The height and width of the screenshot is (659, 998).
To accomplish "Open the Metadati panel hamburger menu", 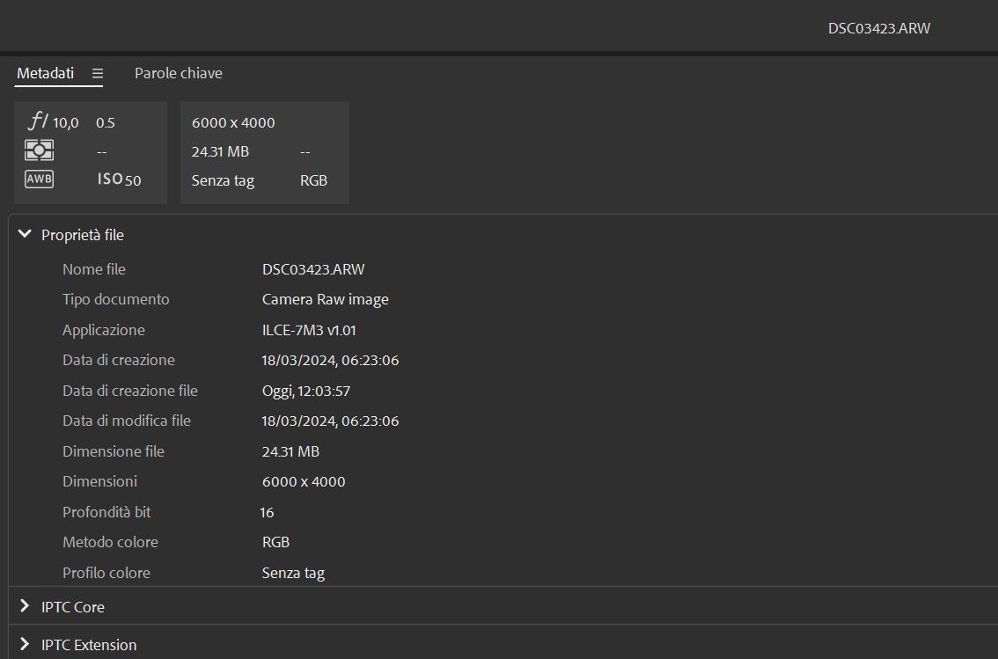I will tap(98, 74).
